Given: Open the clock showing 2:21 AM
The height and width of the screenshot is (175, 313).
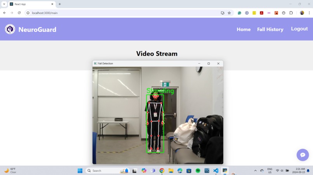Looking at the screenshot, I should [298, 171].
